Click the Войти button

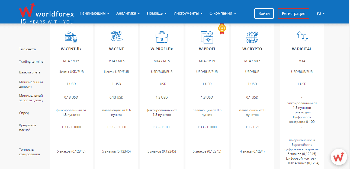(x=264, y=13)
